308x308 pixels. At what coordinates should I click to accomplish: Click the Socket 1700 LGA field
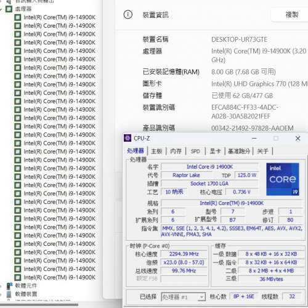point(209,184)
